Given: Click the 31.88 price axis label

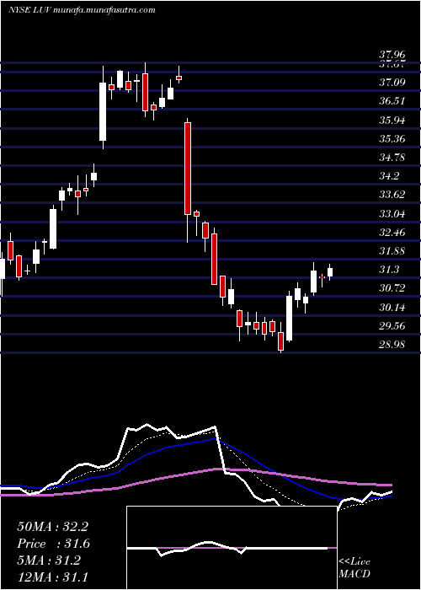Looking at the screenshot, I should [x=392, y=251].
